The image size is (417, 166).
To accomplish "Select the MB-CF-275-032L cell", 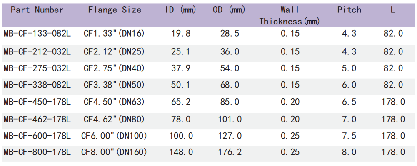I will (x=37, y=68).
